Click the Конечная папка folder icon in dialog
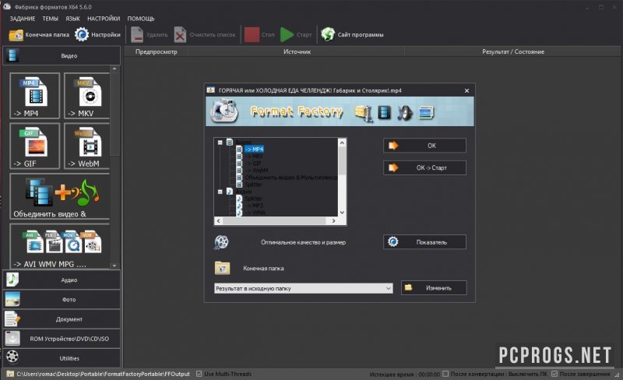Screen dimensions: 623x380 (222, 268)
